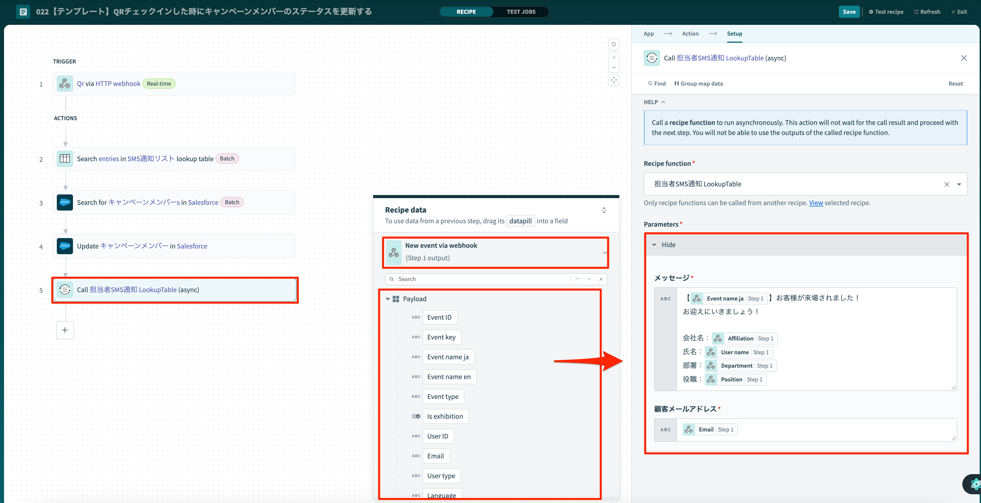Refresh the recipe
Screen dimensions: 981x503
point(927,12)
